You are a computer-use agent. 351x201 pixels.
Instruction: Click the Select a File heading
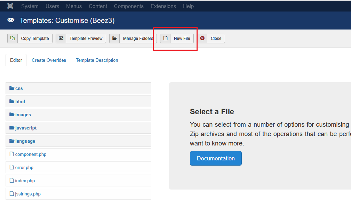(212, 111)
